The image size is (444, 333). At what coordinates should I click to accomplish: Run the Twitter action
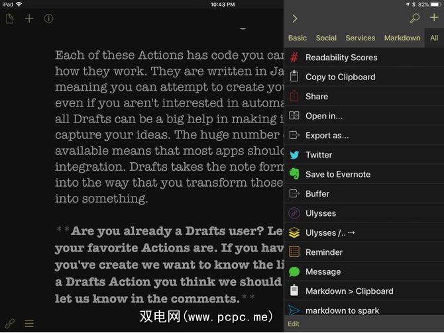(364, 155)
